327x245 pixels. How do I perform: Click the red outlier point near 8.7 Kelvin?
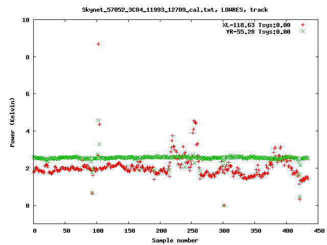point(98,44)
